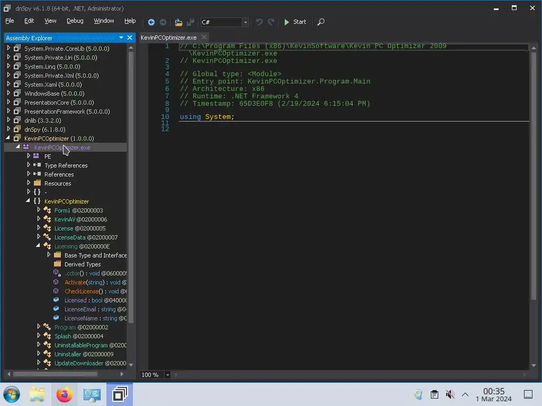Select PresentationFramework (5.0.0.0) assembly

(x=67, y=112)
